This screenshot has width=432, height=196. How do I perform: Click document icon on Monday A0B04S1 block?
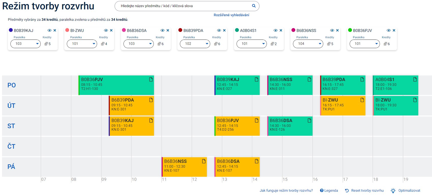415,80
